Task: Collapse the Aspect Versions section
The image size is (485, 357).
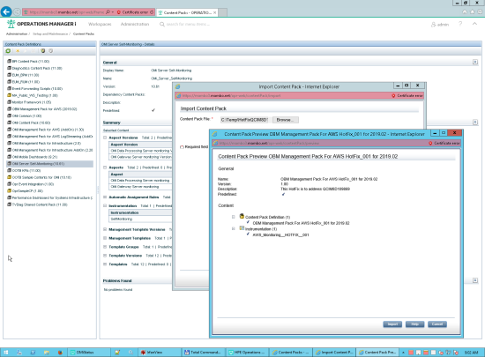Action: coord(105,138)
